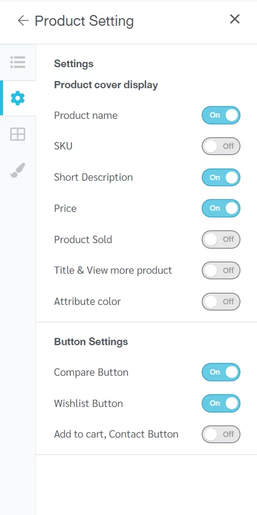The height and width of the screenshot is (515, 257).
Task: Turn on Title & View more product
Action: pos(221,270)
